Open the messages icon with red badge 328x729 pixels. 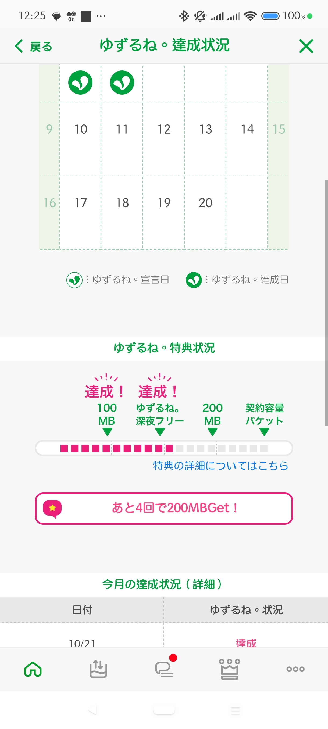[165, 669]
